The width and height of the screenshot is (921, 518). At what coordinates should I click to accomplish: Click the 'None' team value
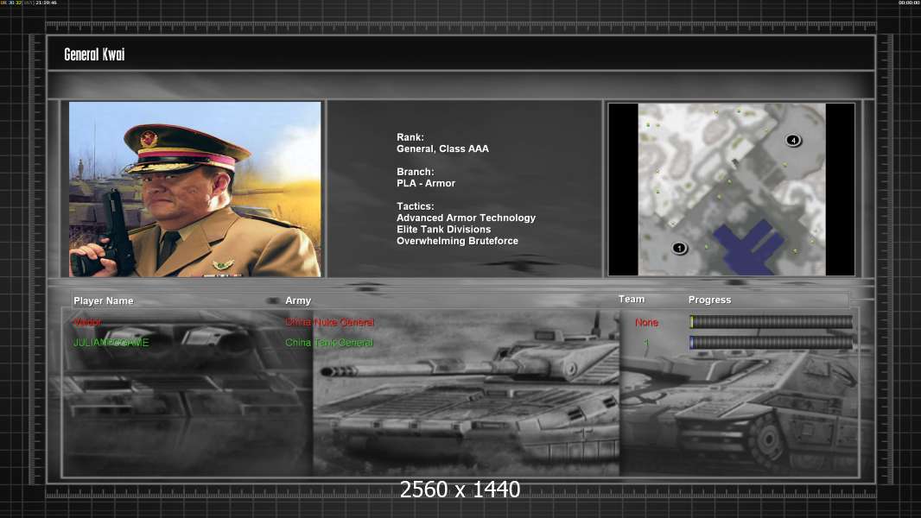pyautogui.click(x=647, y=322)
